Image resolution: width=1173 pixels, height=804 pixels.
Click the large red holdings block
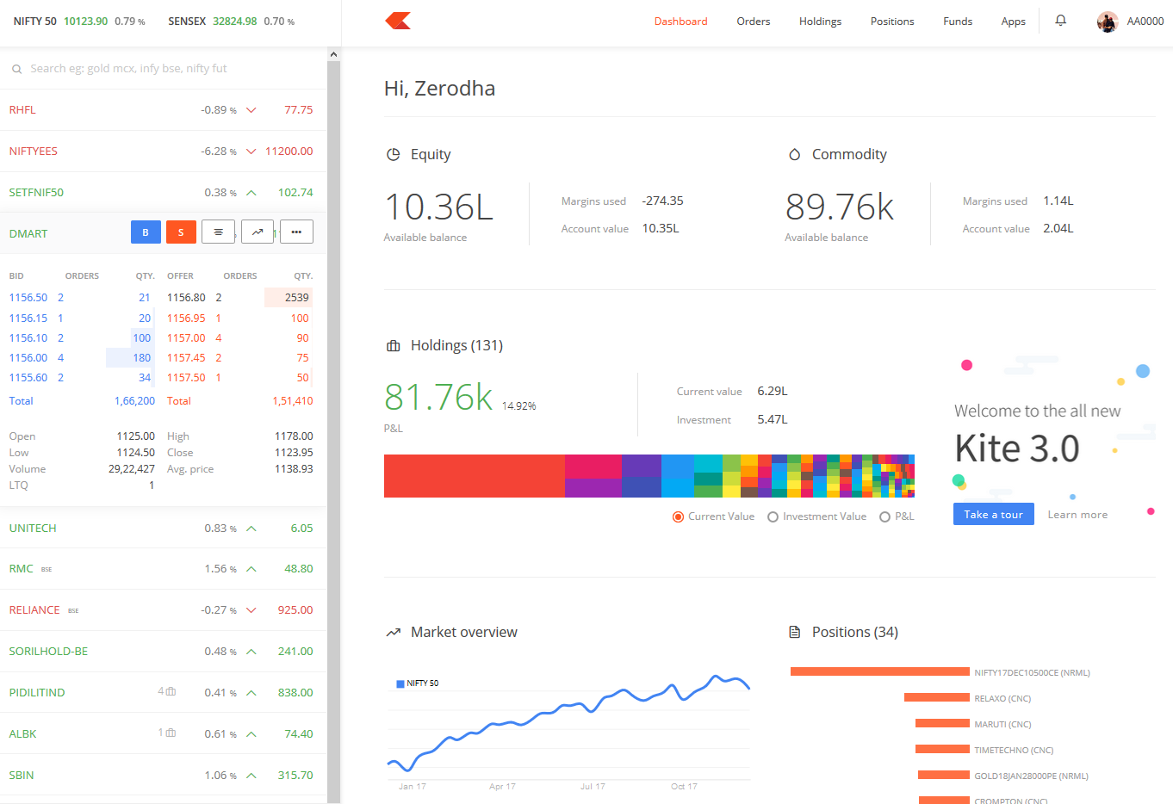tap(475, 476)
